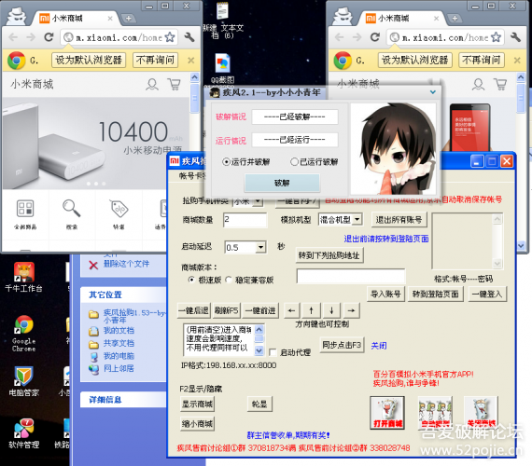
Task: Click the 全部商品 grid icon in left page
Action: pos(25,208)
